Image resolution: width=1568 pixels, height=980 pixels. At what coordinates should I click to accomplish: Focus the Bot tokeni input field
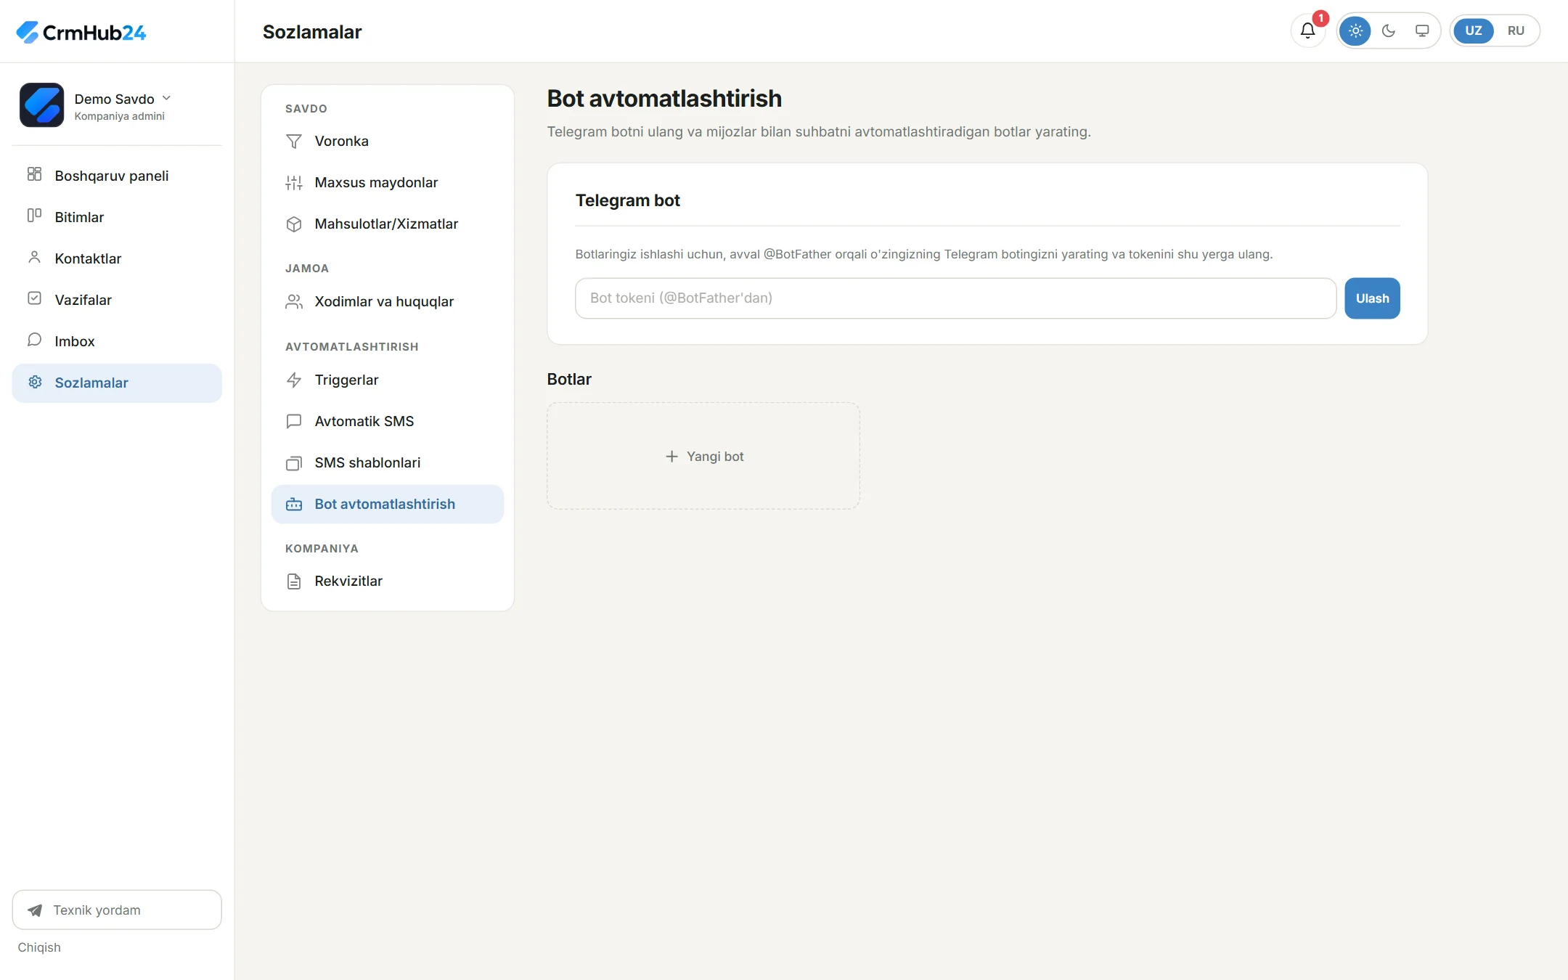[955, 298]
